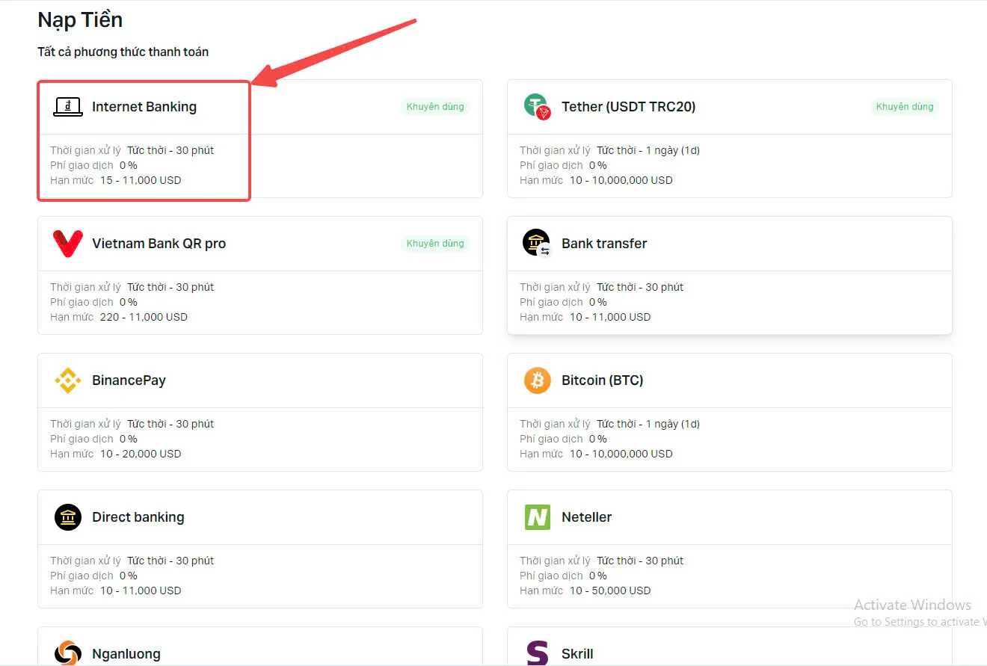Click the Nạp Tiền page heading

tap(80, 20)
